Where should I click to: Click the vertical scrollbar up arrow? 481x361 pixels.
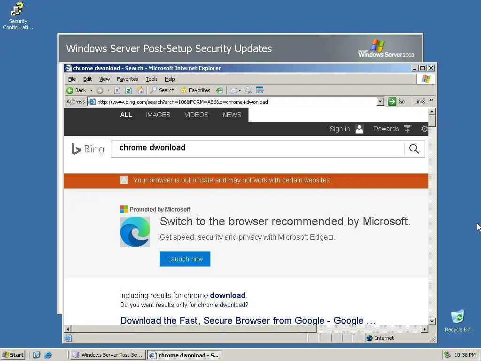coord(432,111)
